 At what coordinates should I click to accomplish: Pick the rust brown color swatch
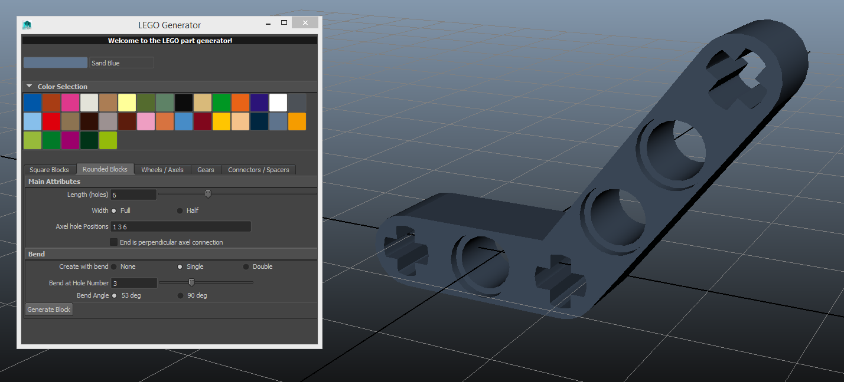(51, 103)
